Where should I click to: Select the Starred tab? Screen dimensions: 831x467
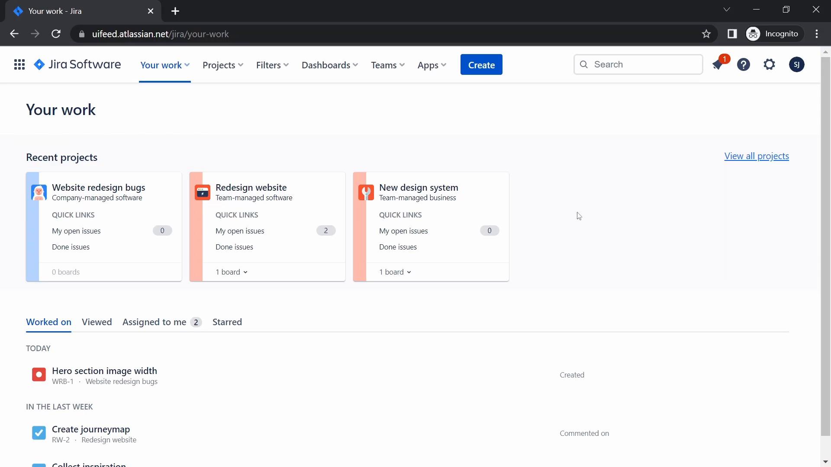click(x=227, y=322)
